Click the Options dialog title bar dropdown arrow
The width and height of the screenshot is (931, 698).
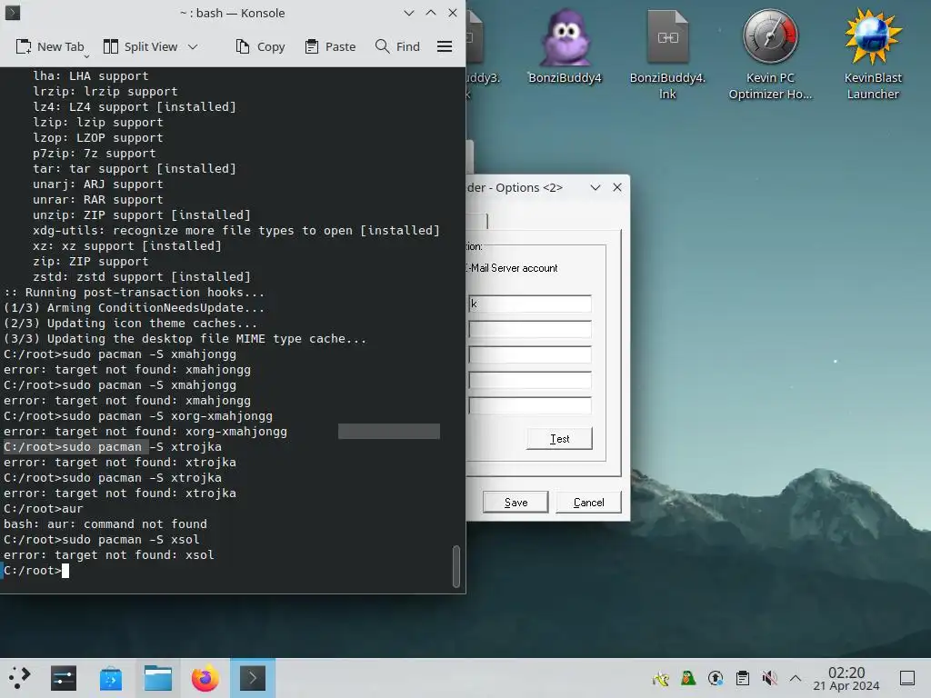(595, 187)
